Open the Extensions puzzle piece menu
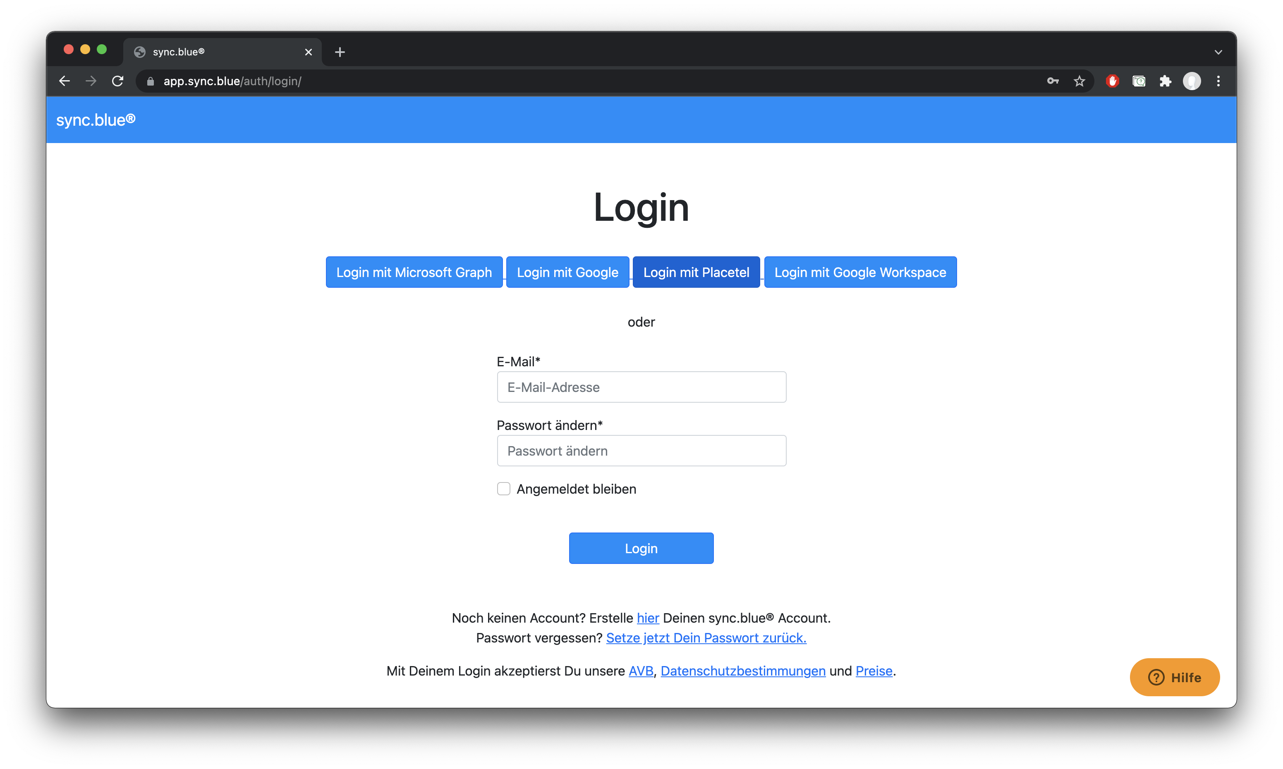 click(x=1165, y=81)
